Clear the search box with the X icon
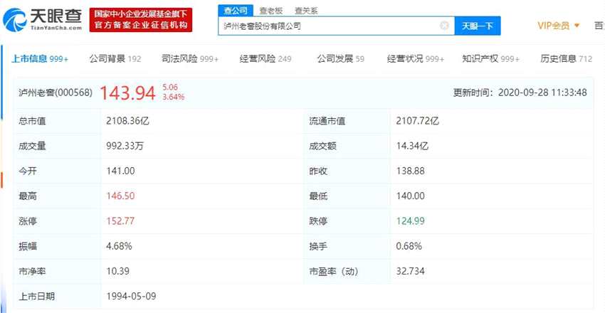Screen dimensions: 605x313 coord(444,26)
